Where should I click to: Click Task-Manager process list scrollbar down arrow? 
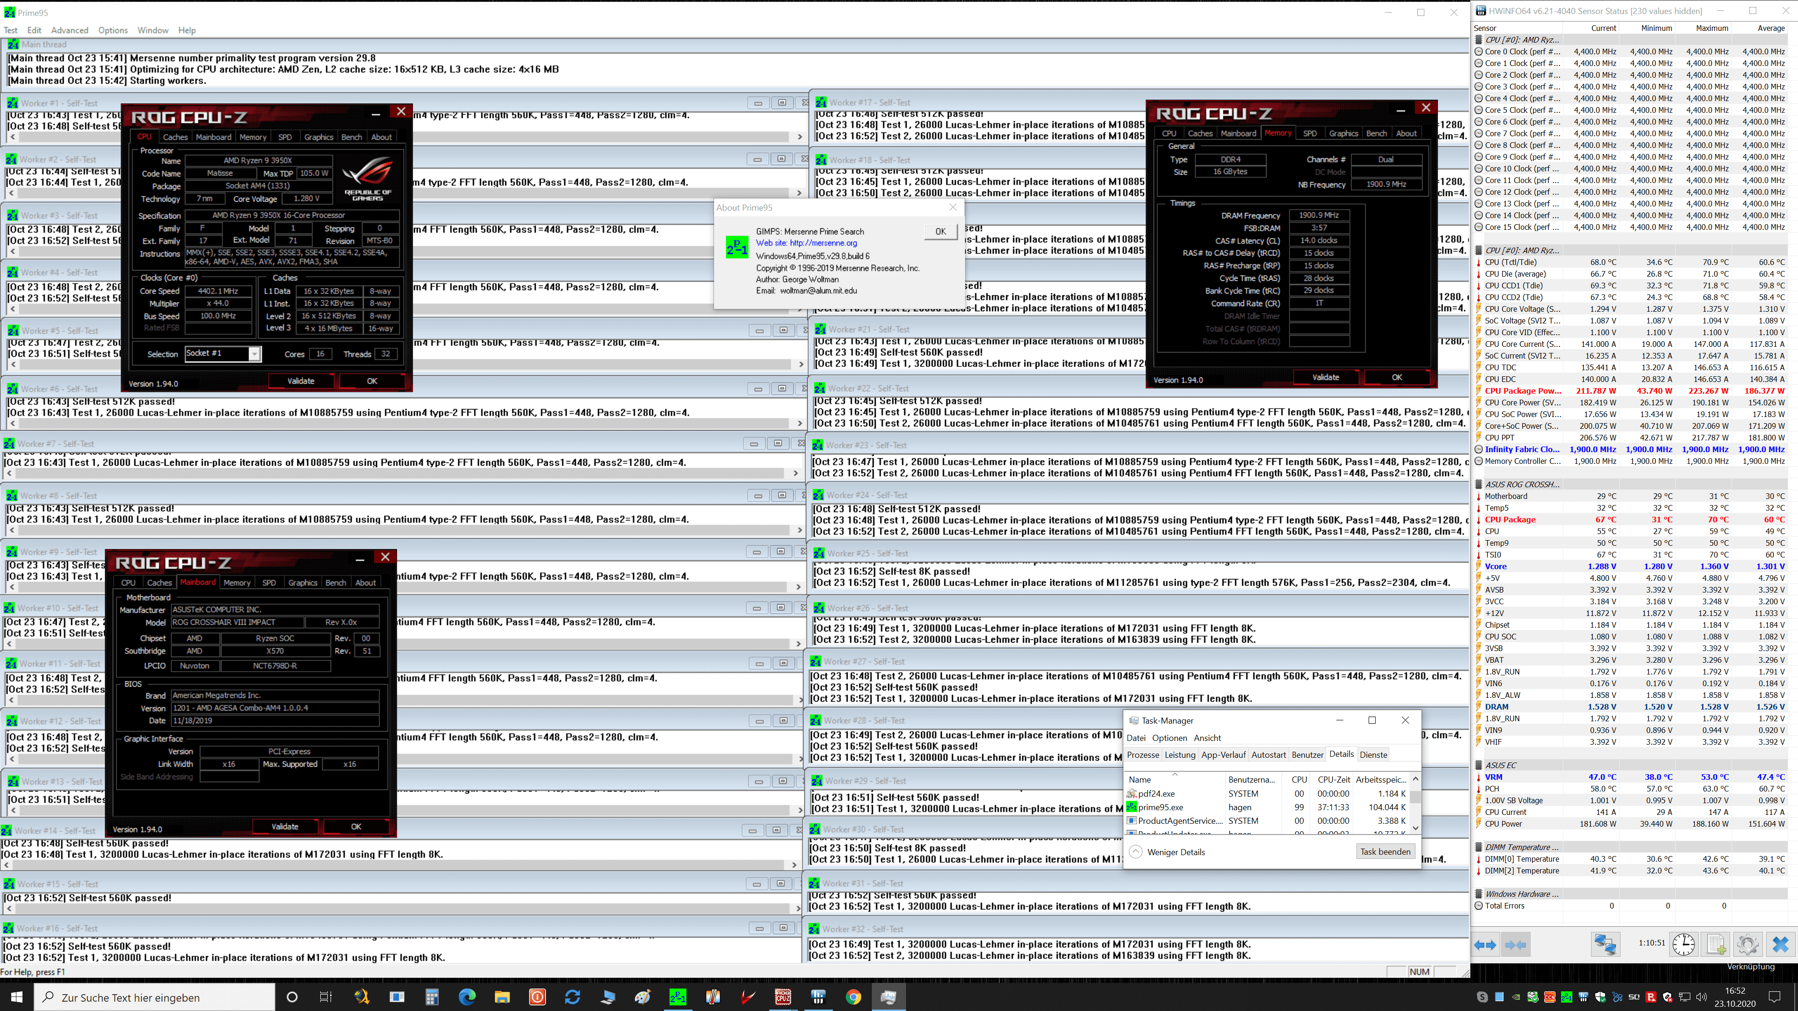(1415, 828)
